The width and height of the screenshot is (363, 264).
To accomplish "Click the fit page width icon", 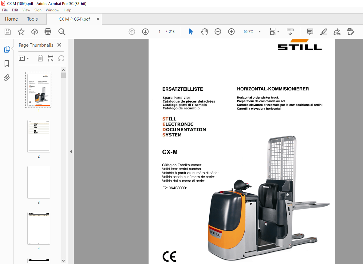I will coord(273,32).
